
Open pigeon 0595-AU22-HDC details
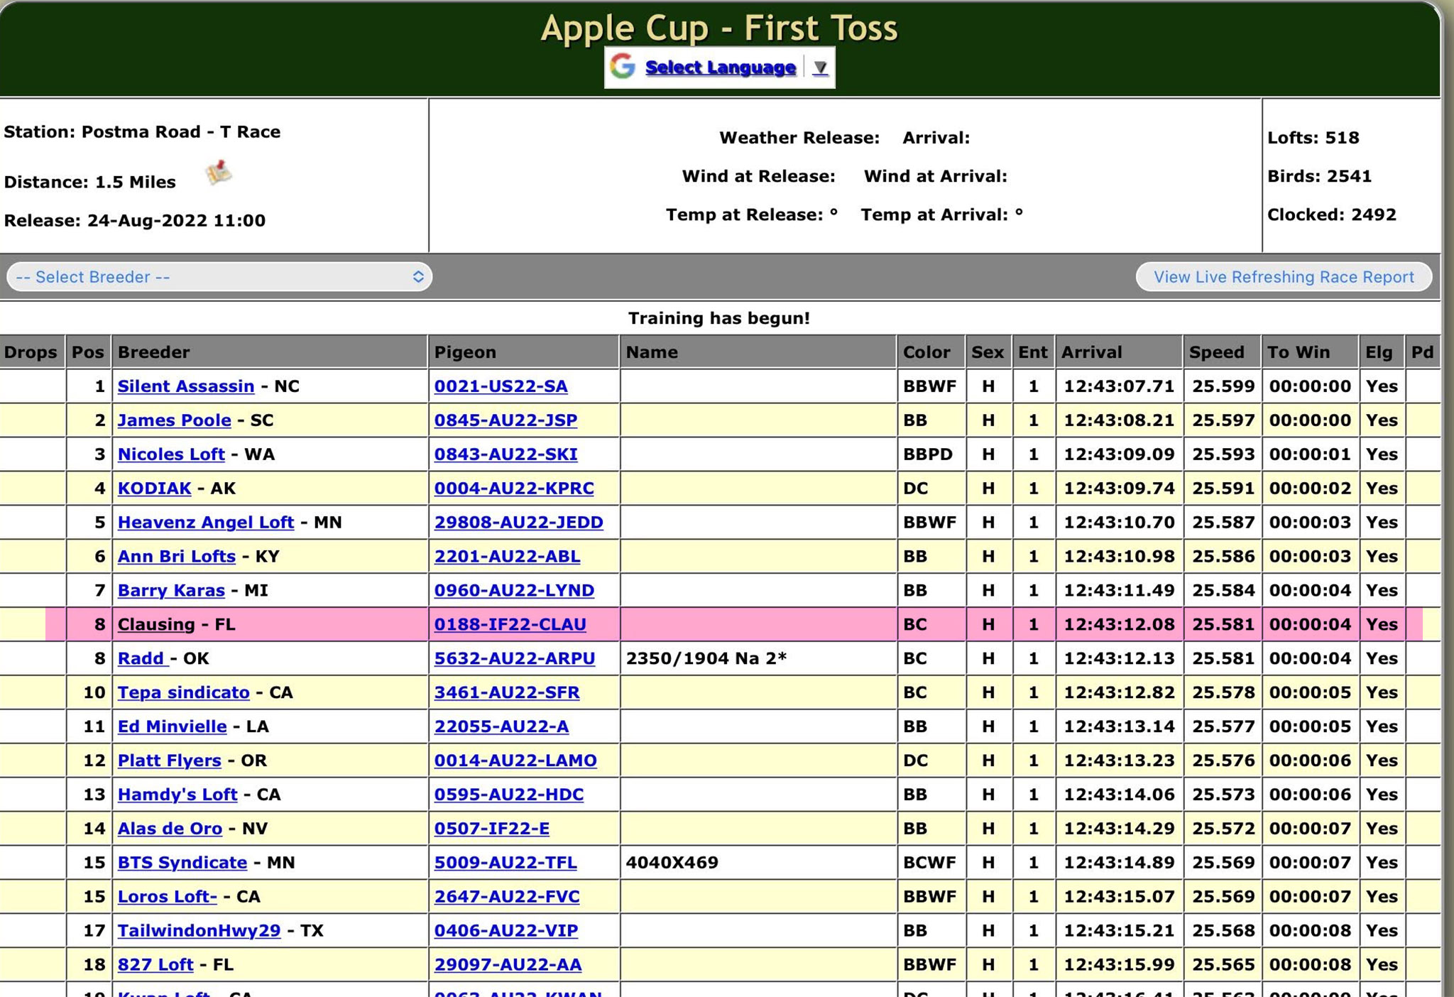point(509,795)
